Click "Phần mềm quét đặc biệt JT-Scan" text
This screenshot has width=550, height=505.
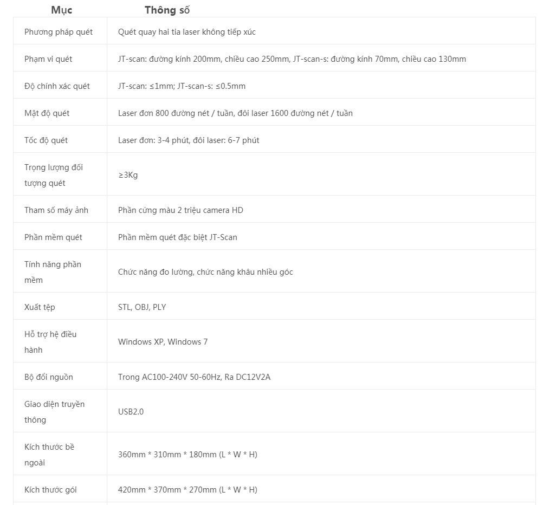178,237
